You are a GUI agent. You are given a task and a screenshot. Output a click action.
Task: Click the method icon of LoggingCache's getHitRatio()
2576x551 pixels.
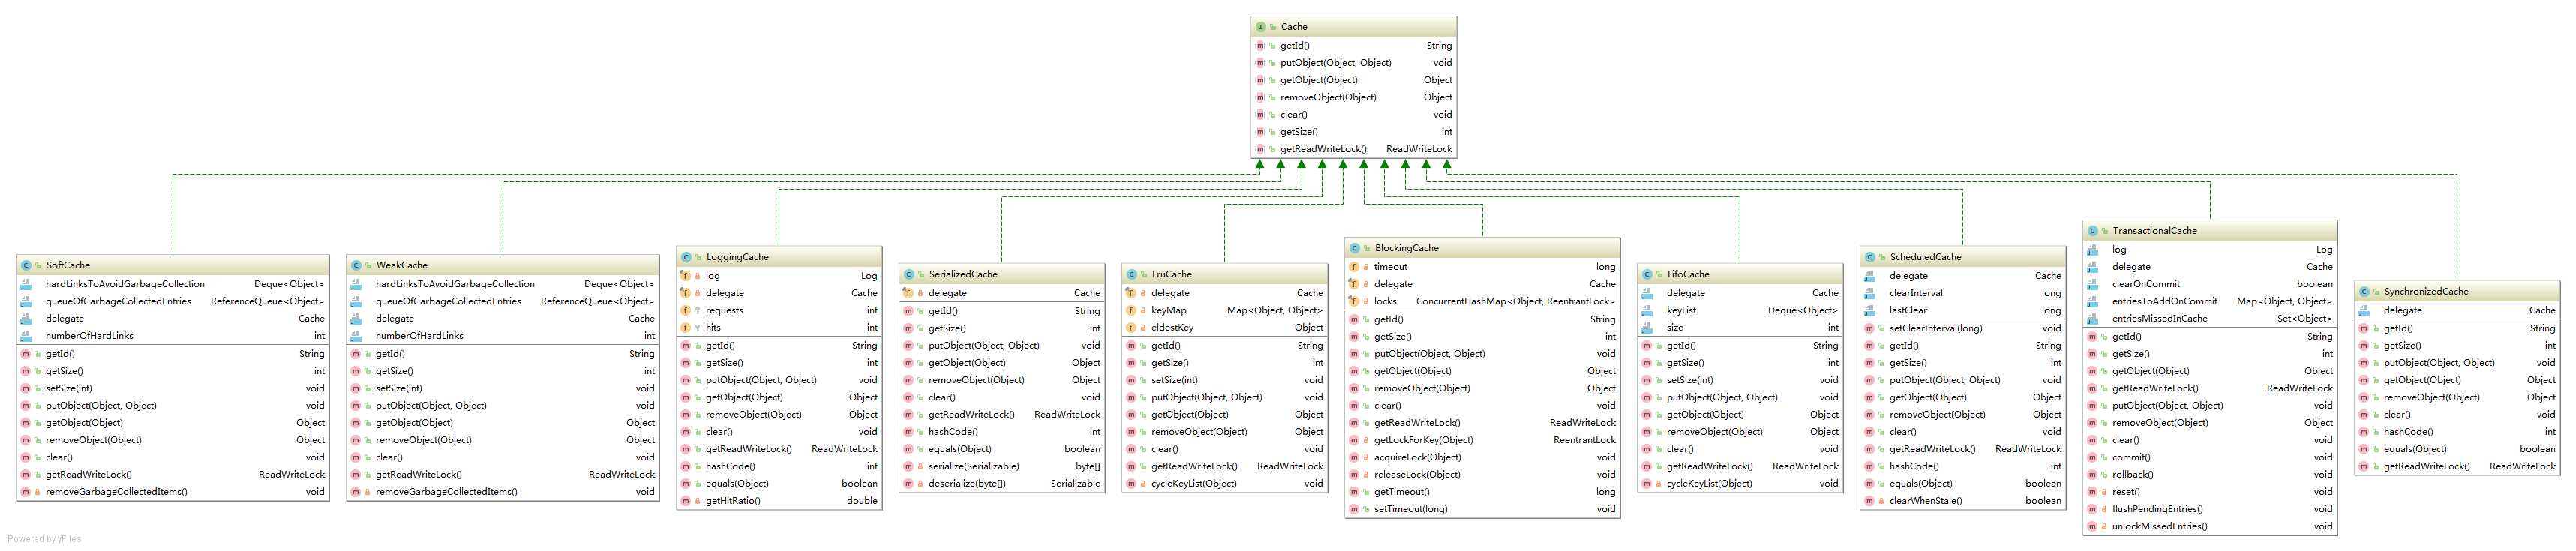pyautogui.click(x=685, y=501)
